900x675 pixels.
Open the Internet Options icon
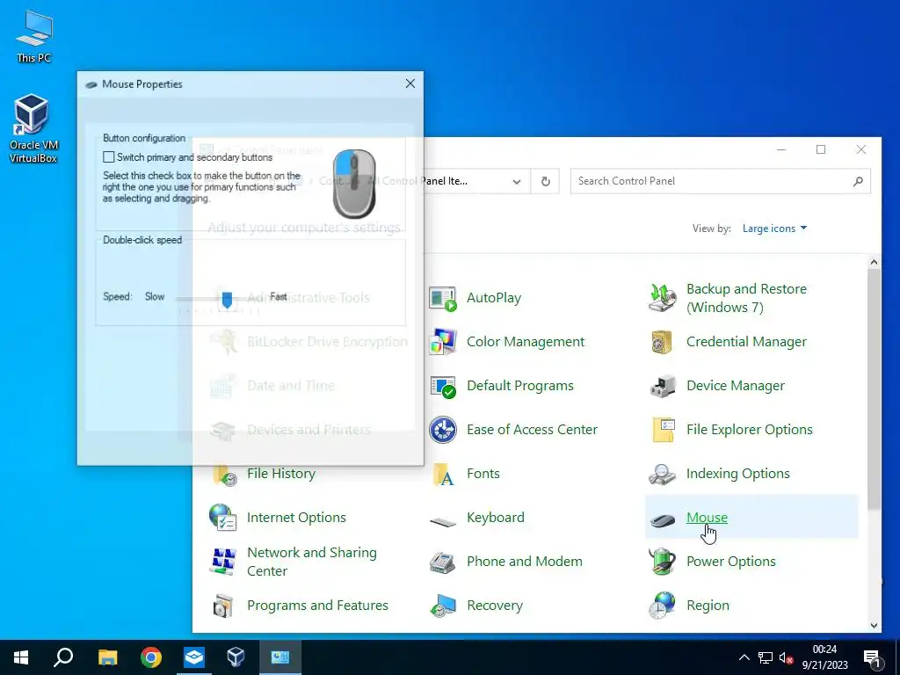tap(222, 518)
